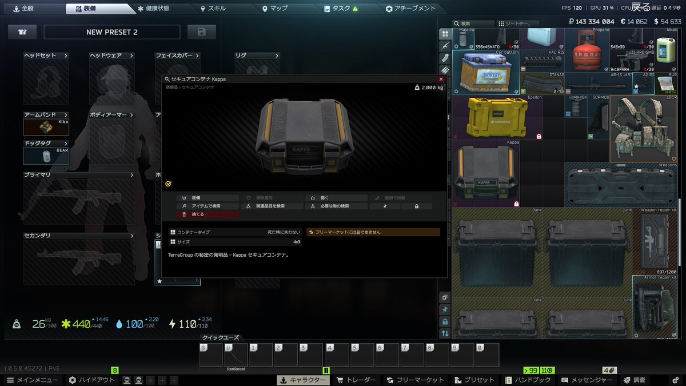This screenshot has width=686, height=386.
Task: Select the EUR money stack item
Action: point(667,83)
